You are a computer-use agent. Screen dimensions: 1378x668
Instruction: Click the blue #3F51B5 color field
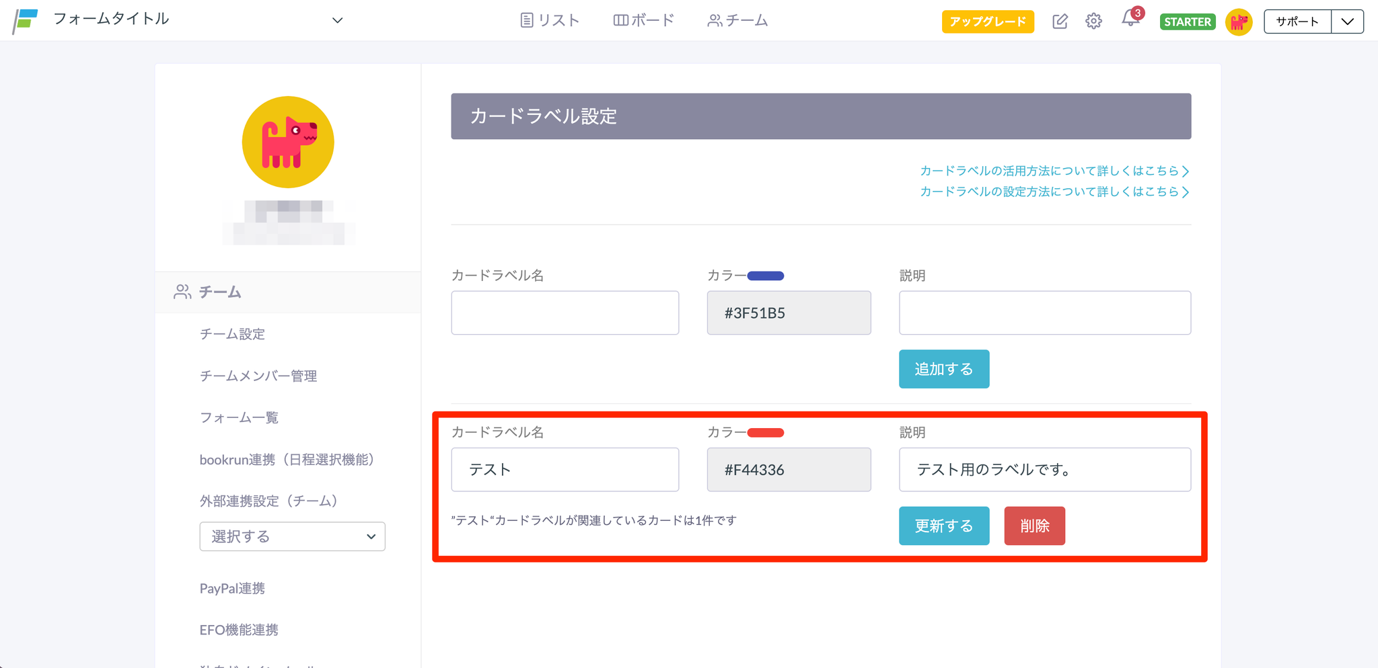pos(789,313)
